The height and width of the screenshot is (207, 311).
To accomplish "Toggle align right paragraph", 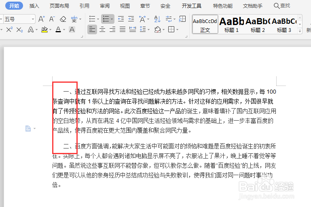I will coord(112,29).
